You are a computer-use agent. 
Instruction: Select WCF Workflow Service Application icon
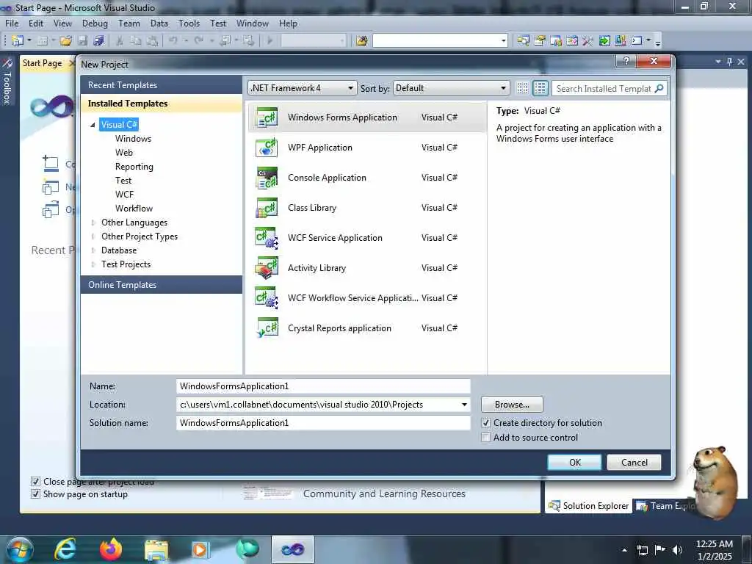[267, 298]
